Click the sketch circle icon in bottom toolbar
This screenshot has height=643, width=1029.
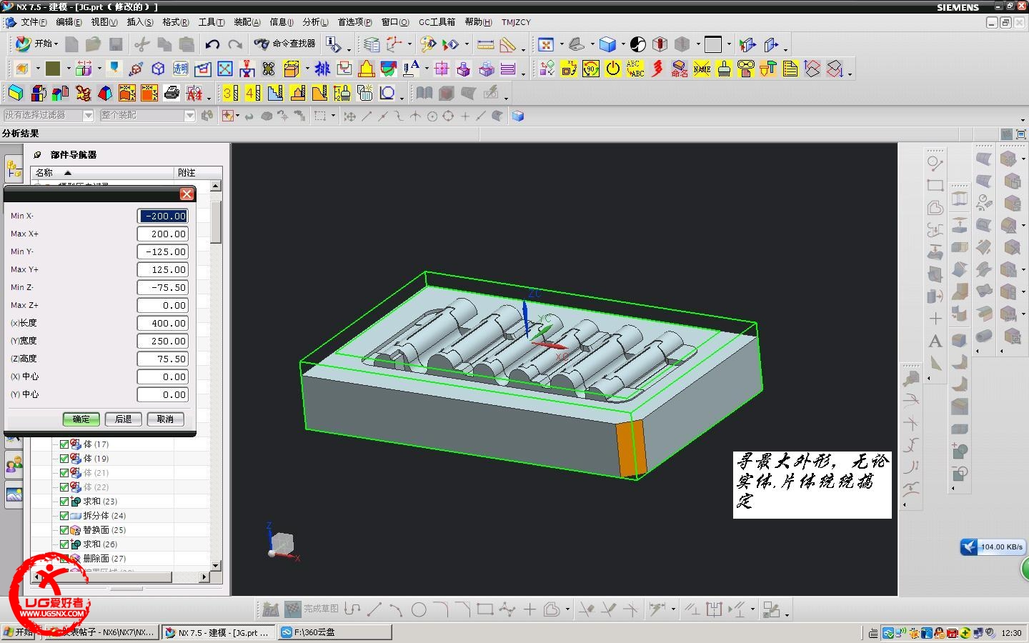tap(419, 609)
